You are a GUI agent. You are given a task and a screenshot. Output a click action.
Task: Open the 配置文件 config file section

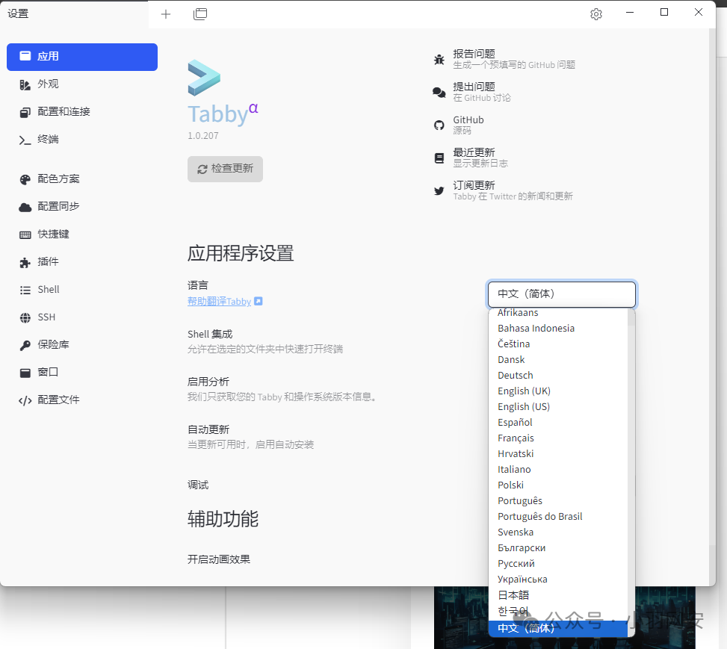pyautogui.click(x=82, y=400)
